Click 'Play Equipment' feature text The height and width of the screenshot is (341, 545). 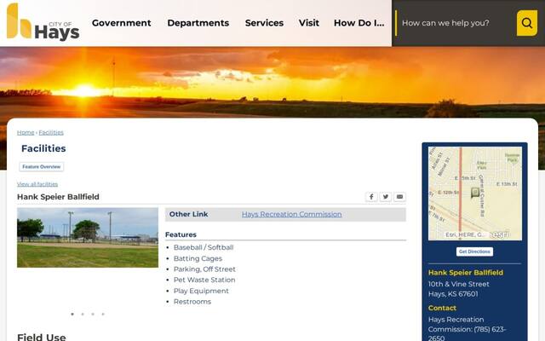(x=201, y=291)
